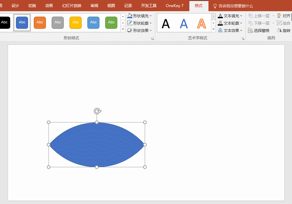Open the 审阅 review tab
The image size is (292, 204).
click(94, 6)
